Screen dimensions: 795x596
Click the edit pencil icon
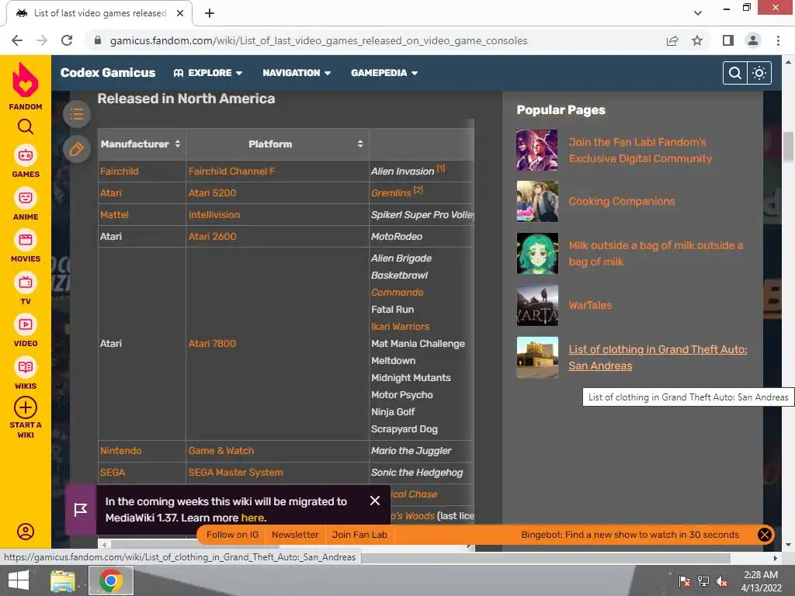coord(77,149)
